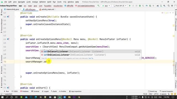The image size is (177, 99).
Task: Collapse onStart method fold marker at line 77
Action: [x=14, y=88]
